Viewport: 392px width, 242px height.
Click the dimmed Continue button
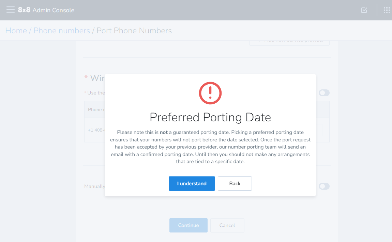pos(189,225)
